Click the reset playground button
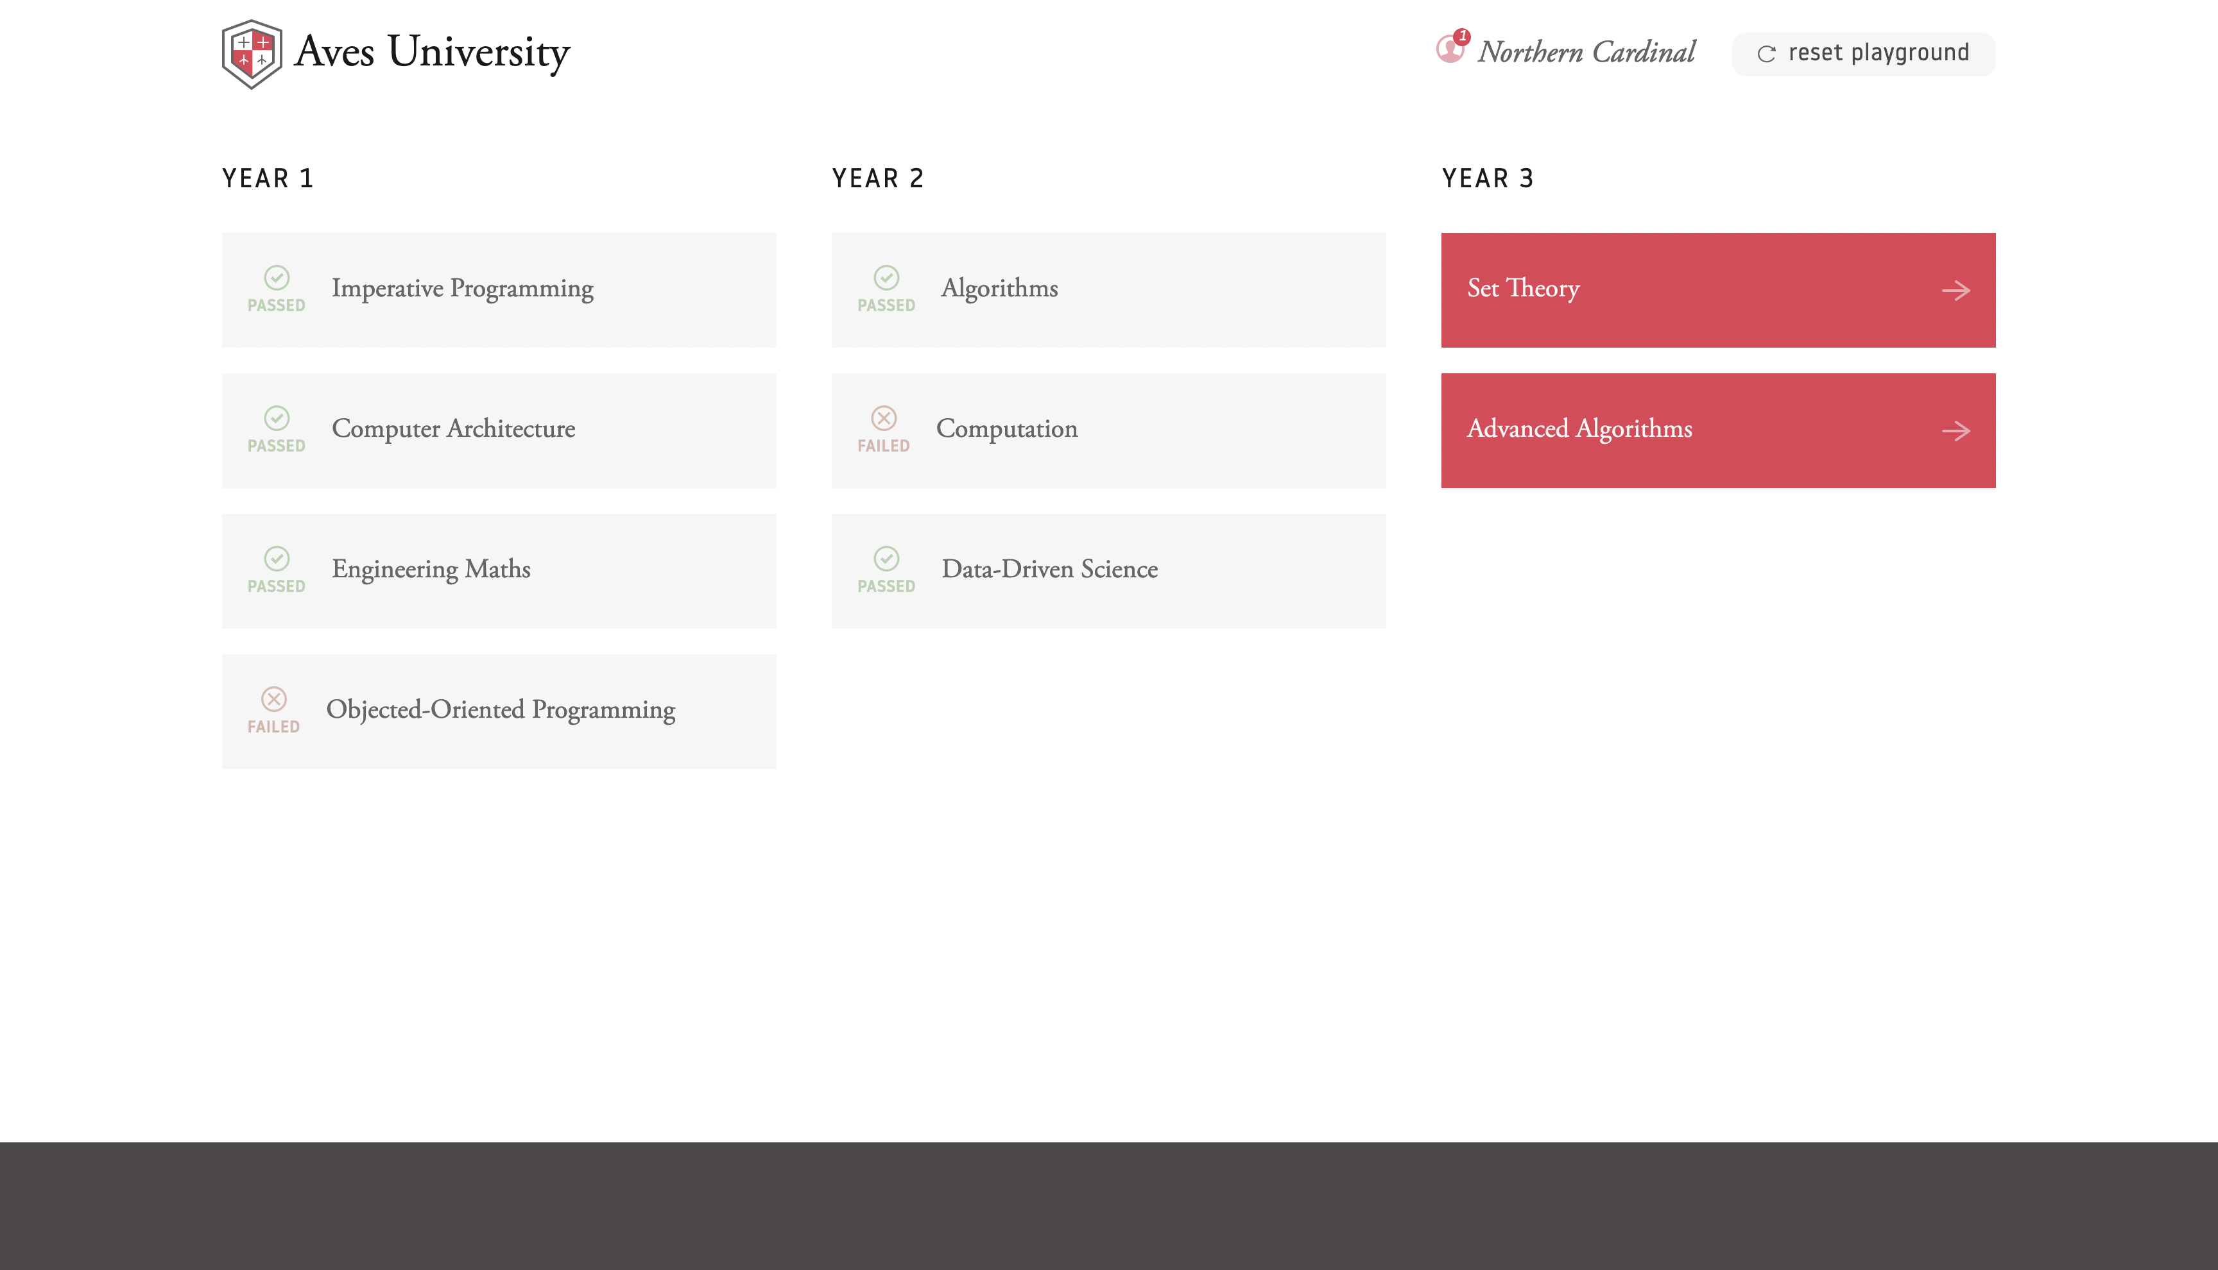Image resolution: width=2218 pixels, height=1270 pixels. click(x=1863, y=54)
